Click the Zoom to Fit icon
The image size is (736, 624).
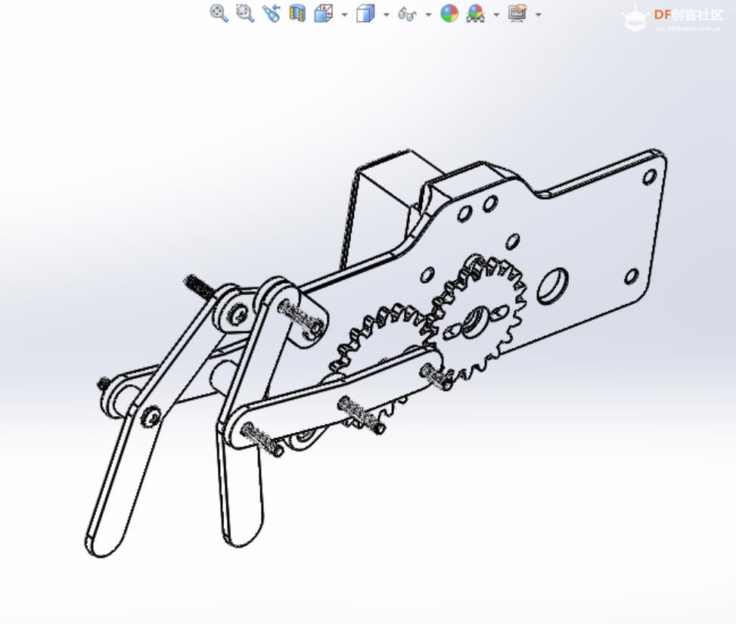point(219,14)
